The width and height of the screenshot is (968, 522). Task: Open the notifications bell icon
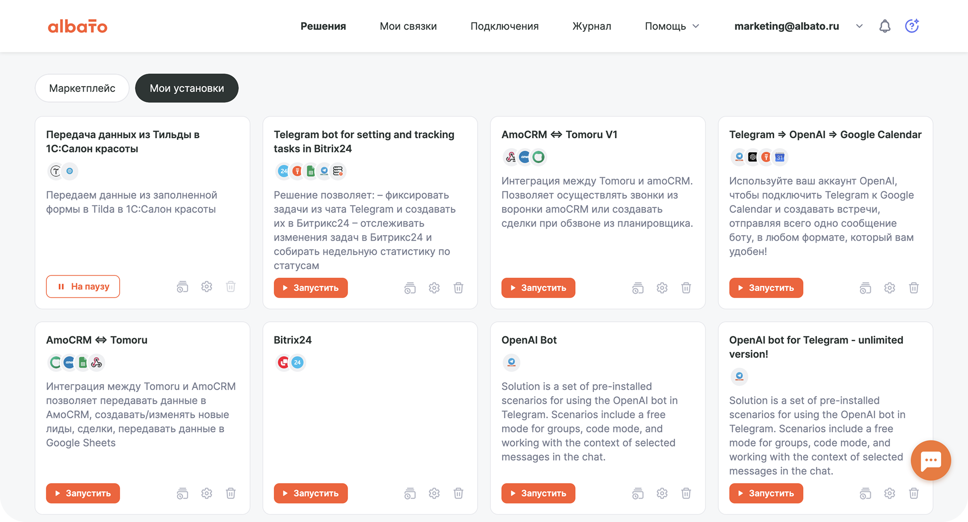885,26
